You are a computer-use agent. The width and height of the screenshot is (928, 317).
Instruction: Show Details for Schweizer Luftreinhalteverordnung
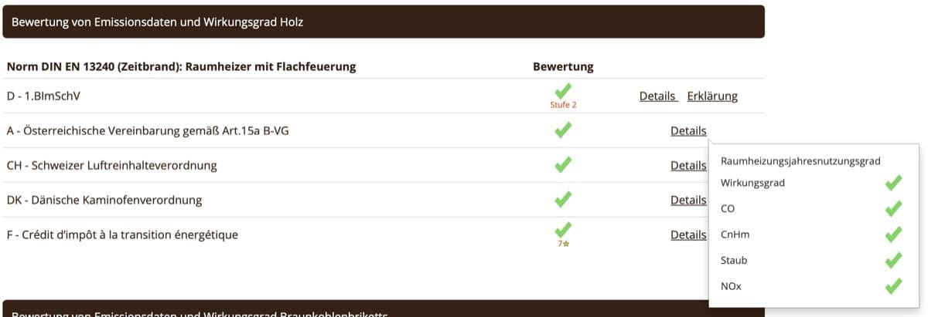(688, 165)
